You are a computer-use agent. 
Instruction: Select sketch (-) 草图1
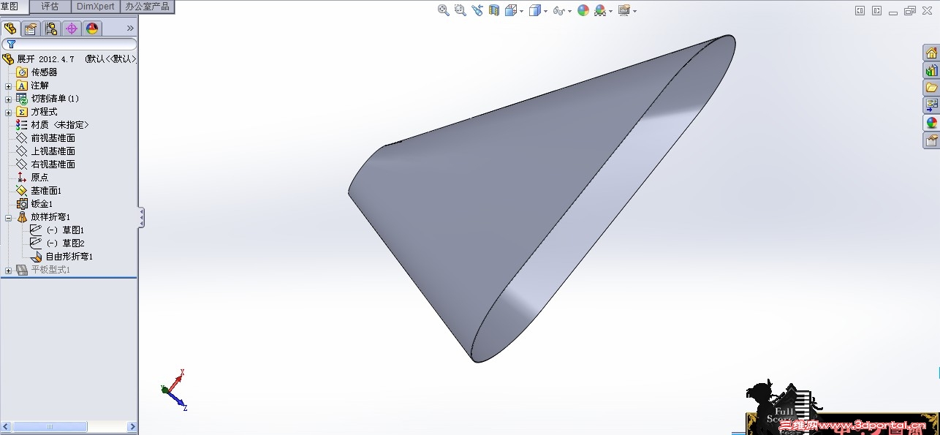pyautogui.click(x=58, y=230)
